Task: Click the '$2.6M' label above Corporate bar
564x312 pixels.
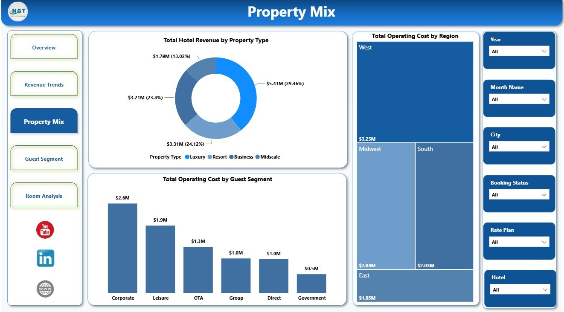Action: tap(122, 198)
